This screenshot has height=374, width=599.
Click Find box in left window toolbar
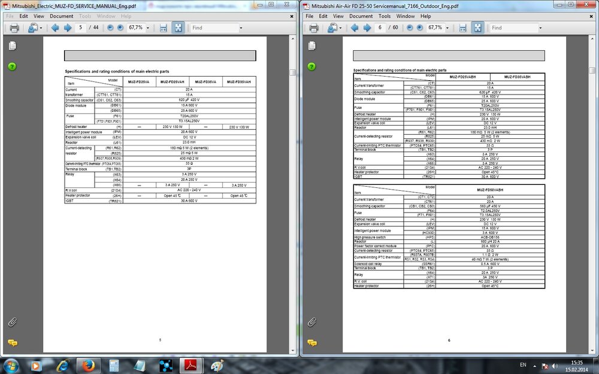tap(214, 28)
